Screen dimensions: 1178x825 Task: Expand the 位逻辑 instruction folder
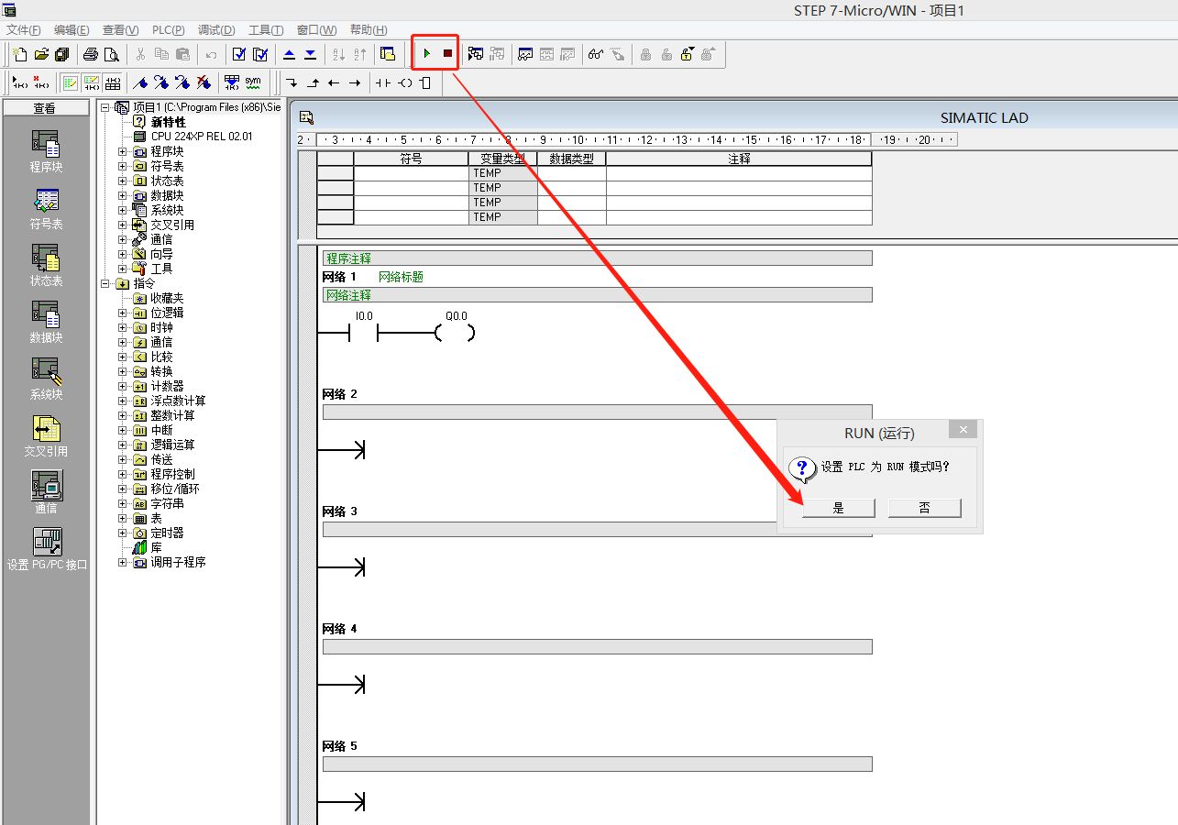pos(123,313)
